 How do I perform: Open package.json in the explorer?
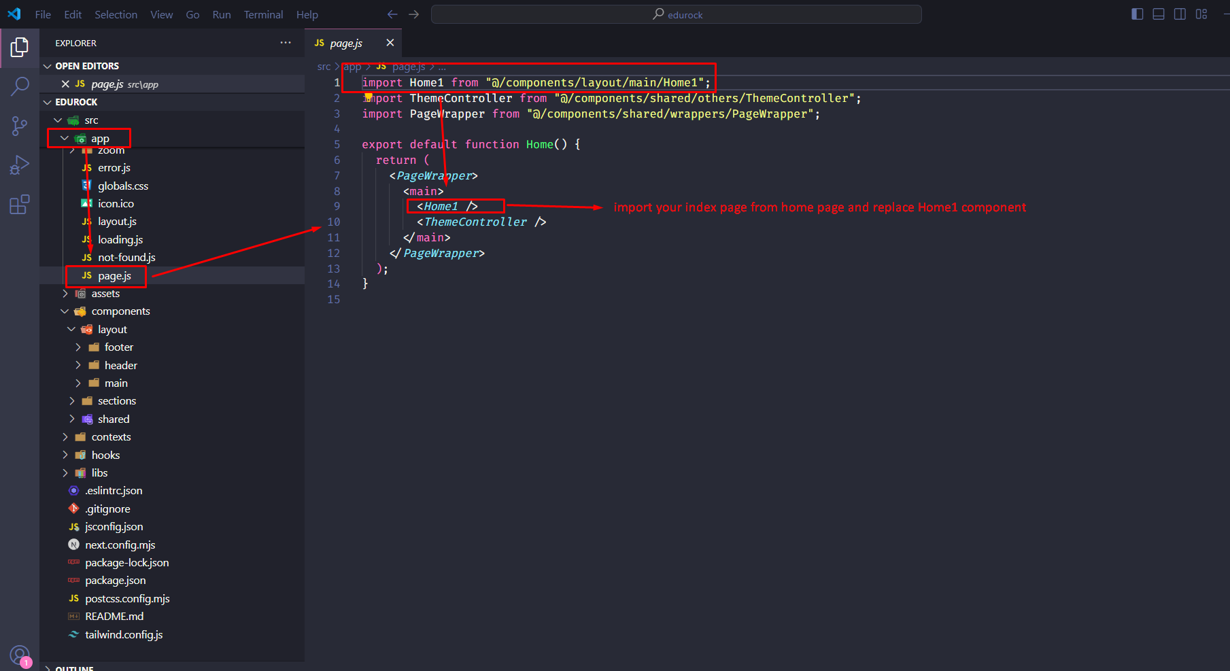coord(116,580)
